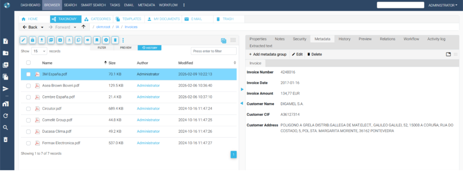Image resolution: width=463 pixels, height=179 pixels.
Task: Click the pencil edit icon in file toolbar
Action: (24, 40)
